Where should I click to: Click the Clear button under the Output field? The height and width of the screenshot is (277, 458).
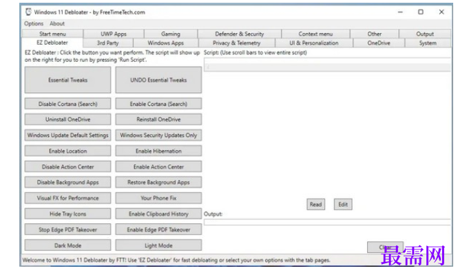[x=385, y=247]
